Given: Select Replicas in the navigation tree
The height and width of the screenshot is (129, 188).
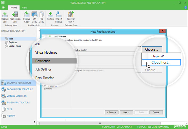Looking at the screenshot, I should (11, 42).
